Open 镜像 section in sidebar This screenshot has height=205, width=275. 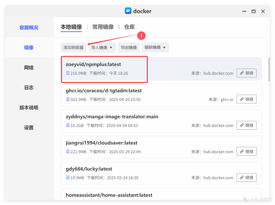coord(29,48)
